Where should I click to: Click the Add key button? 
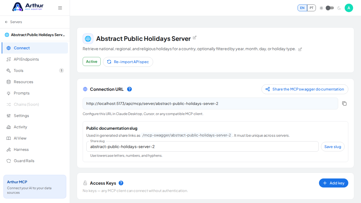point(334,183)
